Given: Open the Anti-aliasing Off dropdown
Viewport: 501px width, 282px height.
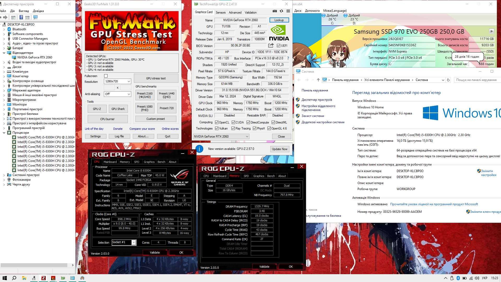Looking at the screenshot, I should click(117, 94).
